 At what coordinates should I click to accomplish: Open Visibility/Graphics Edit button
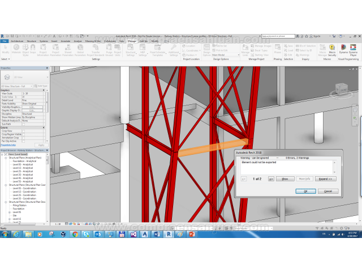tap(32, 107)
